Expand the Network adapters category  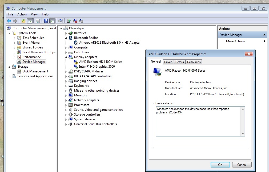point(66,100)
